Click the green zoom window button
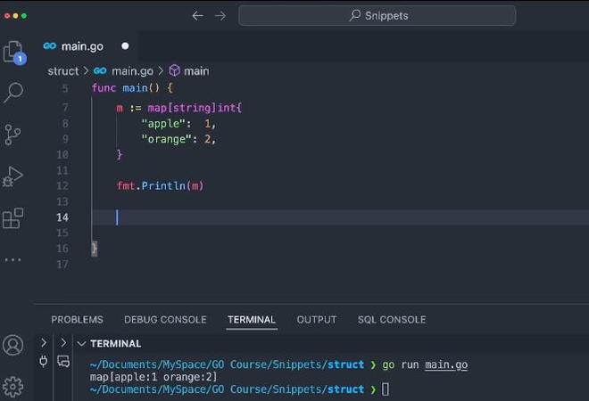This screenshot has width=589, height=401. tap(24, 16)
